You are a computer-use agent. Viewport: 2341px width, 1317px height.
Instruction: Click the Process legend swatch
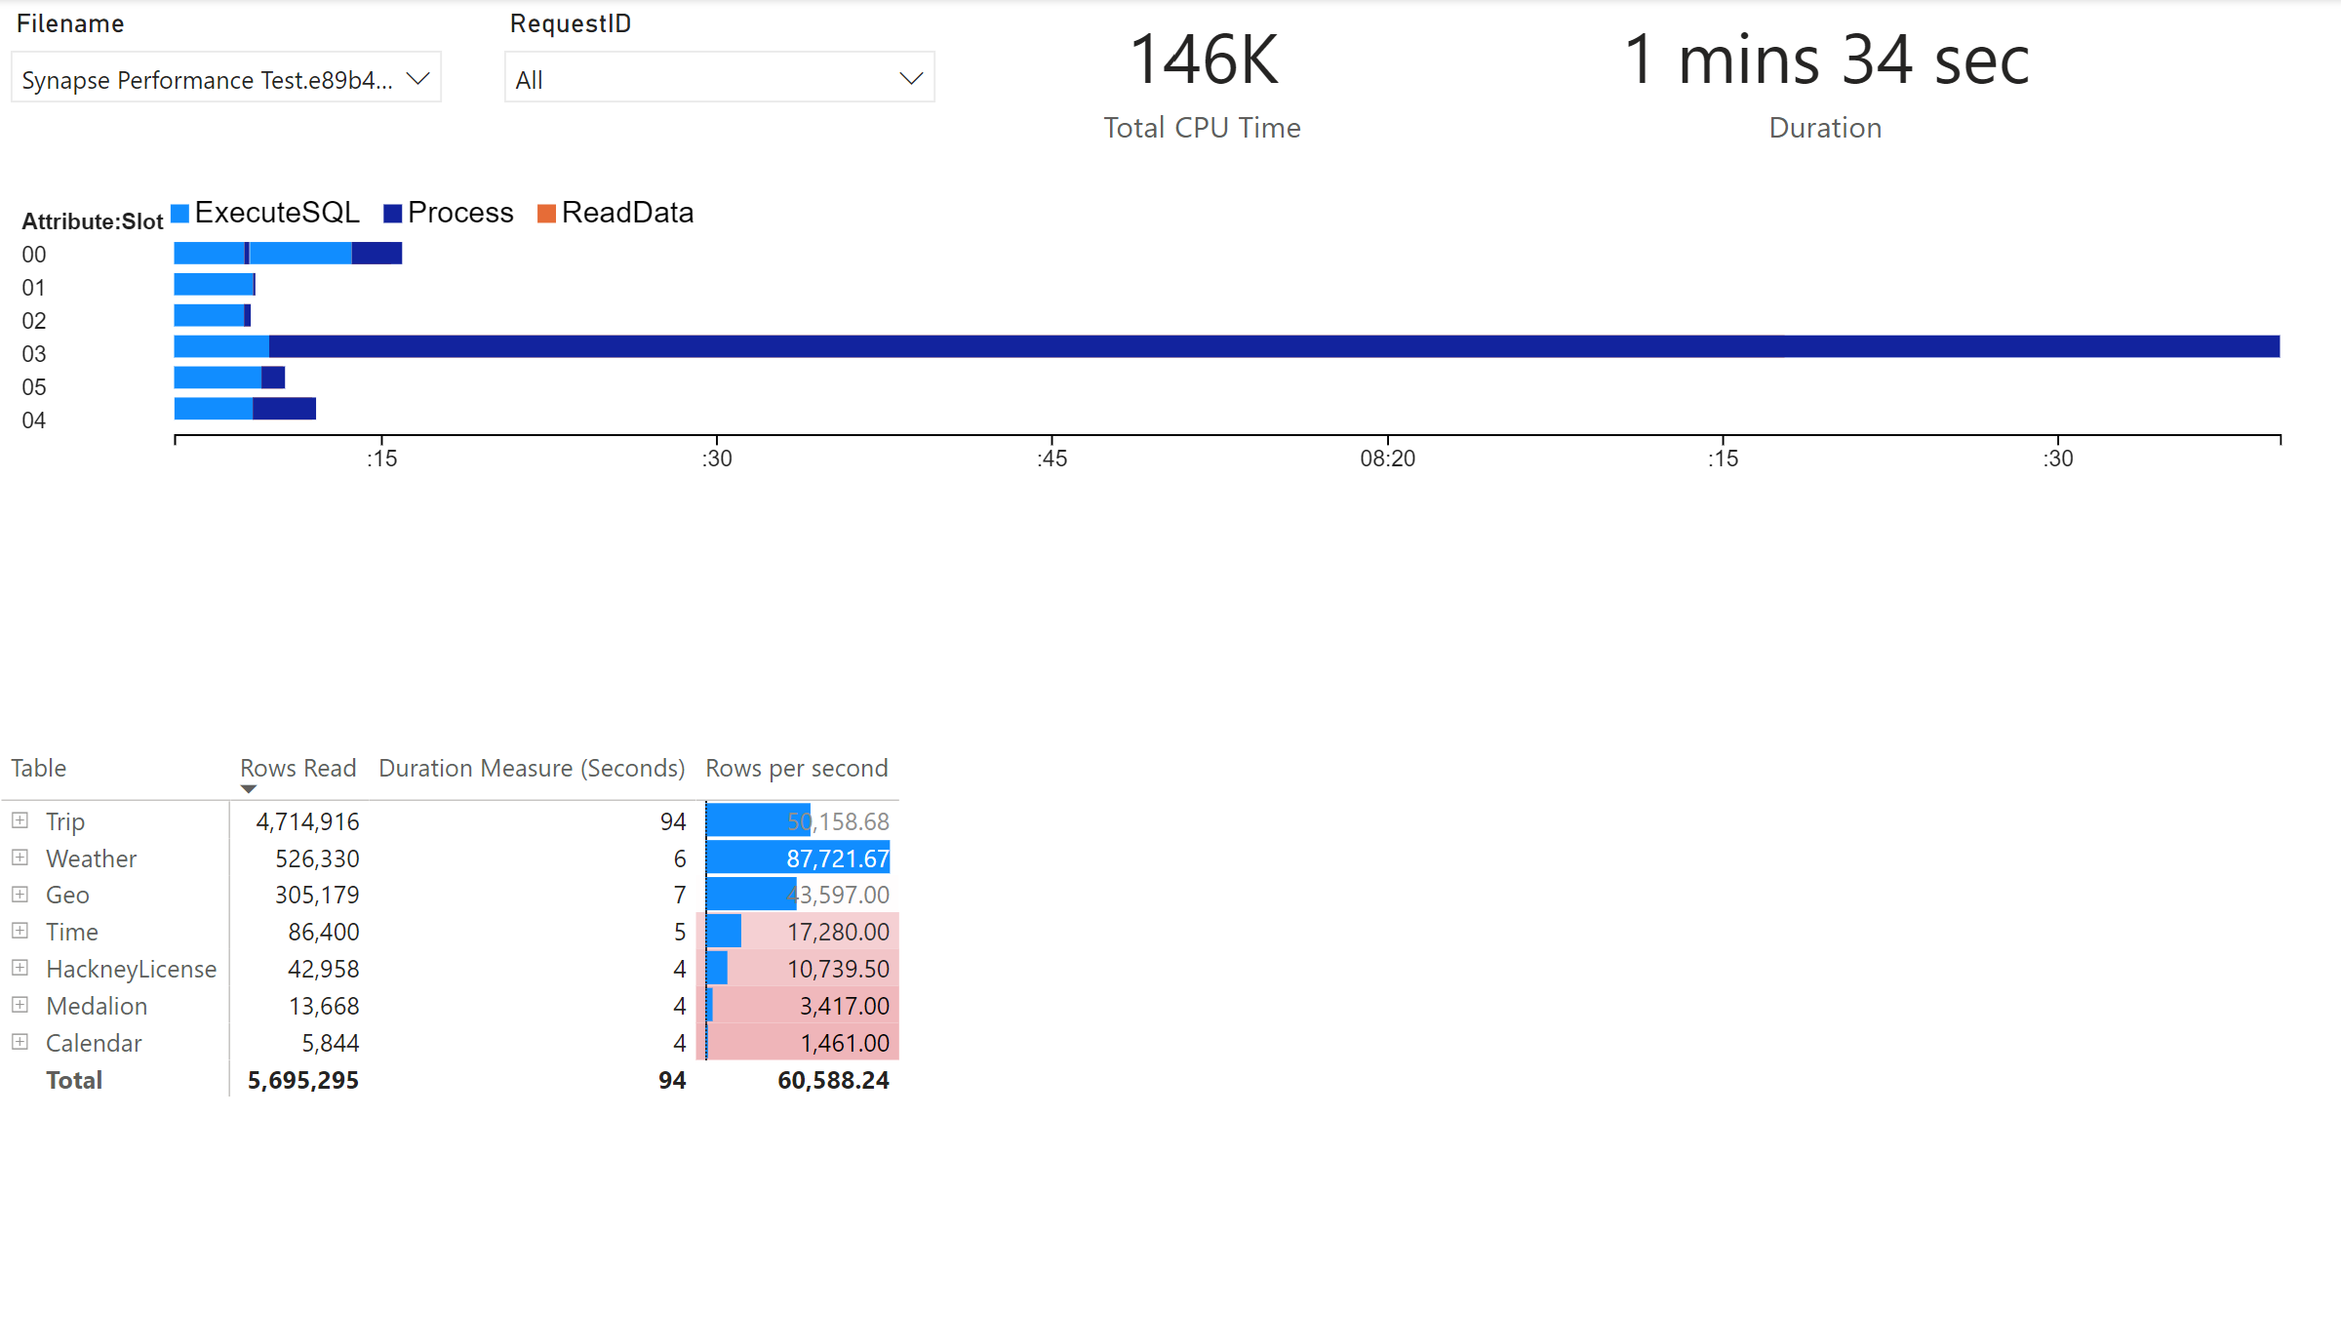393,214
